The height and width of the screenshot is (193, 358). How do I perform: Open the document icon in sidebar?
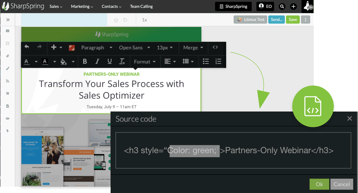(x=7, y=106)
